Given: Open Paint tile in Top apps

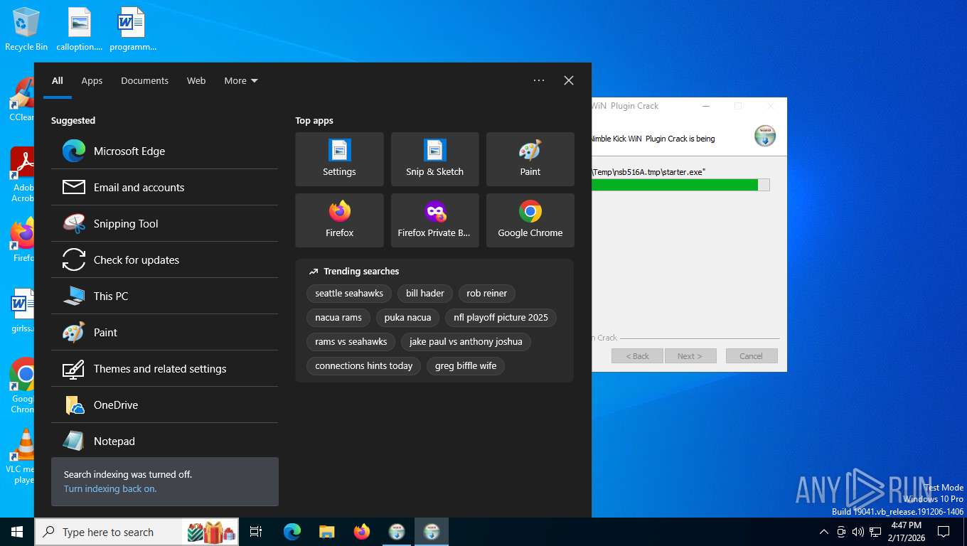Looking at the screenshot, I should pos(530,159).
